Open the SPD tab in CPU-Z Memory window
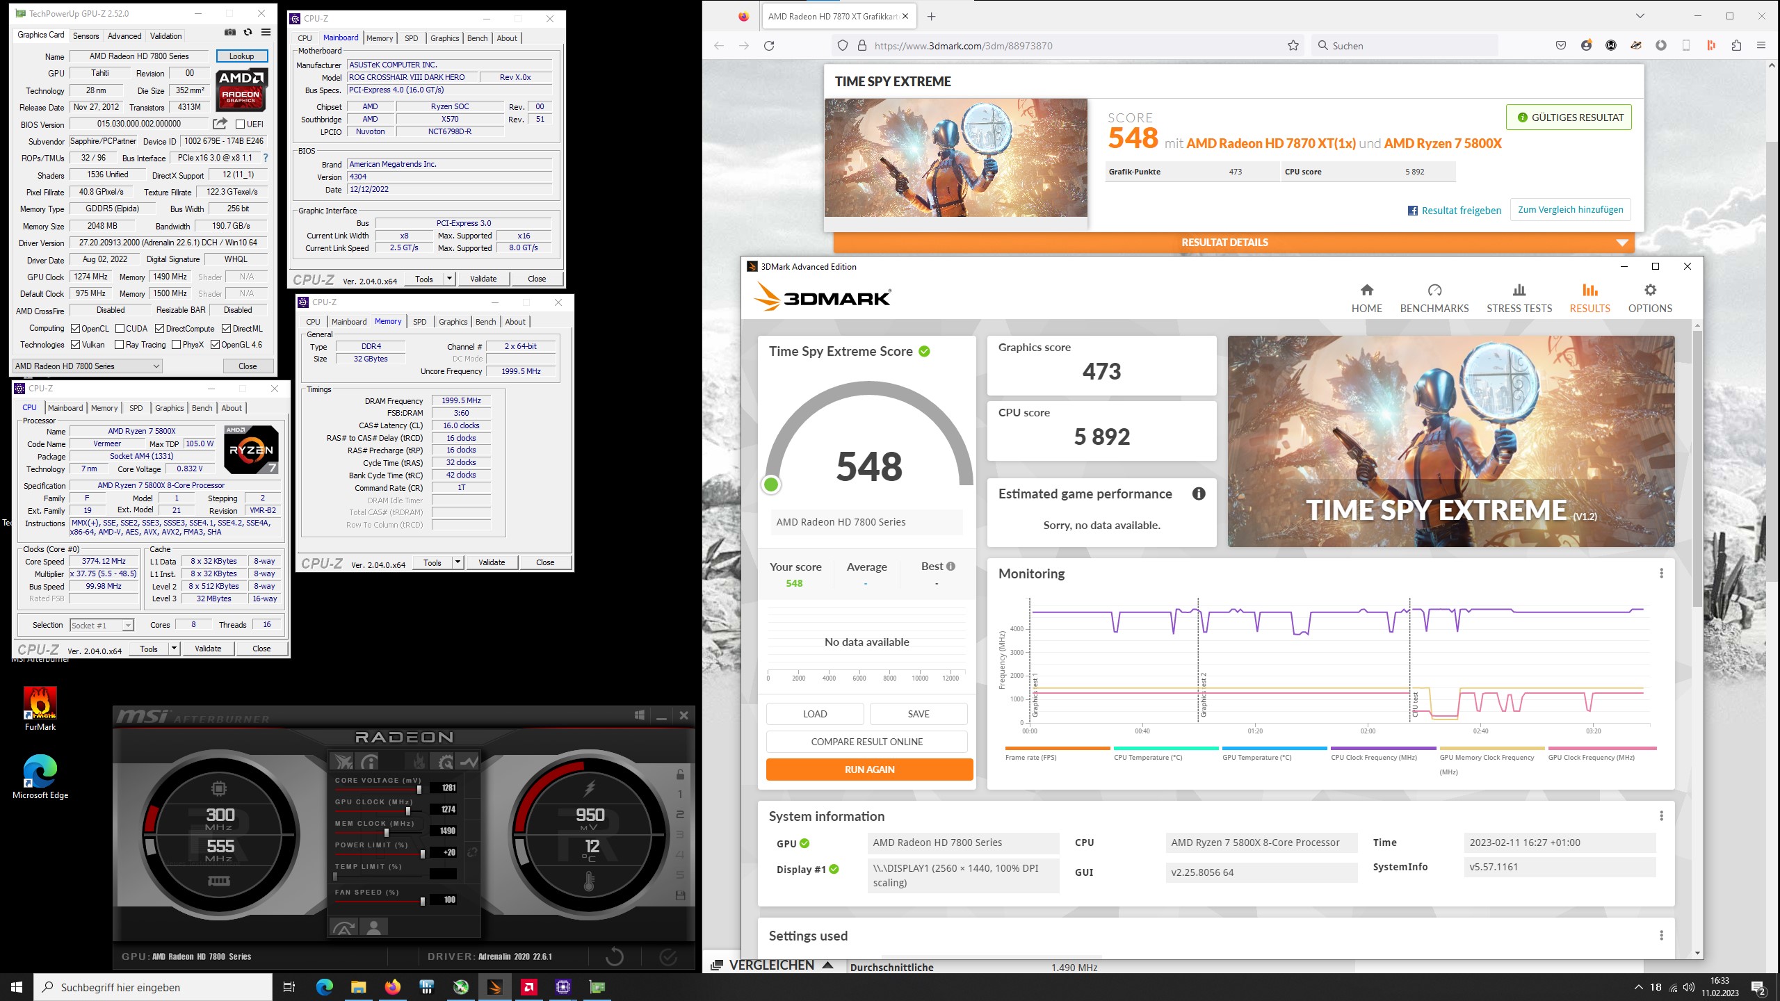The image size is (1780, 1001). [x=420, y=322]
